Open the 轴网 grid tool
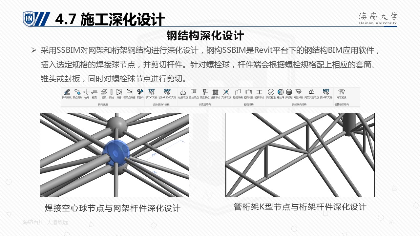This screenshot has height=236, width=420. [x=87, y=94]
